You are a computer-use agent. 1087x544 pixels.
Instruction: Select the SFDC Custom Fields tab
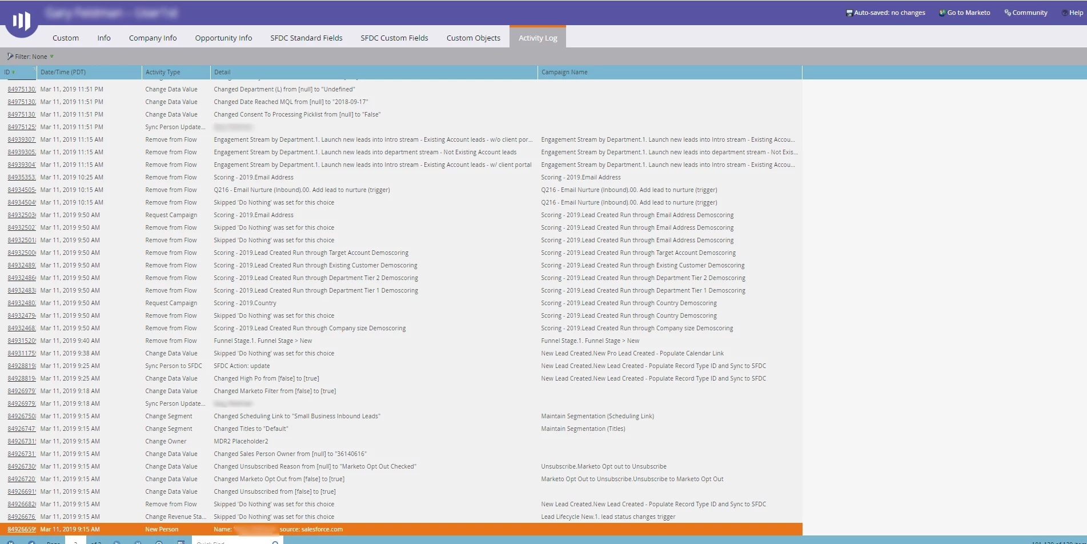[x=394, y=38]
